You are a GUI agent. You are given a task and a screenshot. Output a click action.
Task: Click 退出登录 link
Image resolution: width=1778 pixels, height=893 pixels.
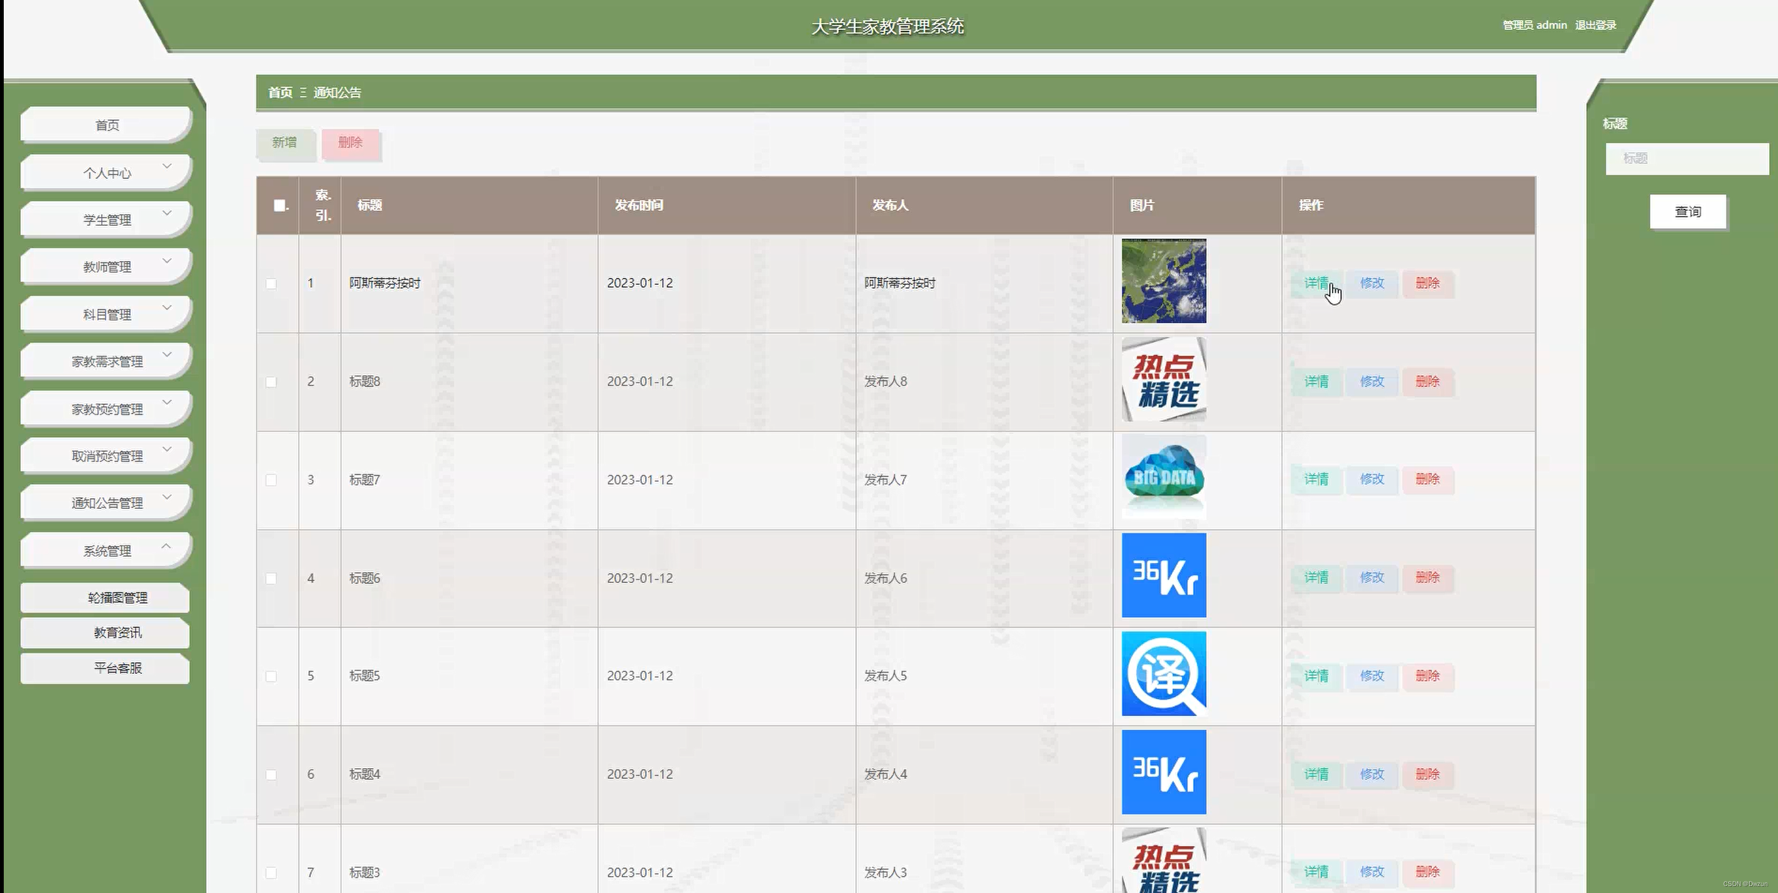(x=1595, y=25)
